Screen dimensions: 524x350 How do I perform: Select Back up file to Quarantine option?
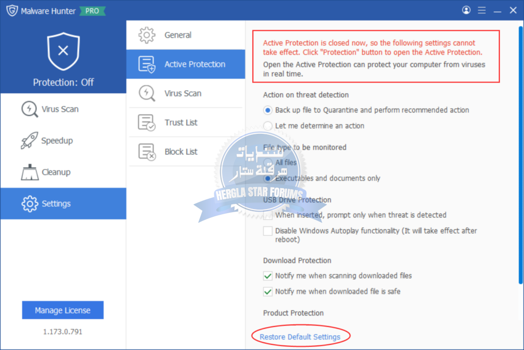[268, 110]
